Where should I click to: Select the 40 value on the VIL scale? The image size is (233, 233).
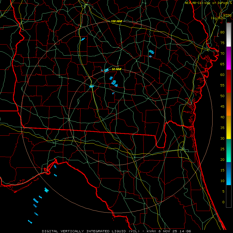tap(222, 117)
